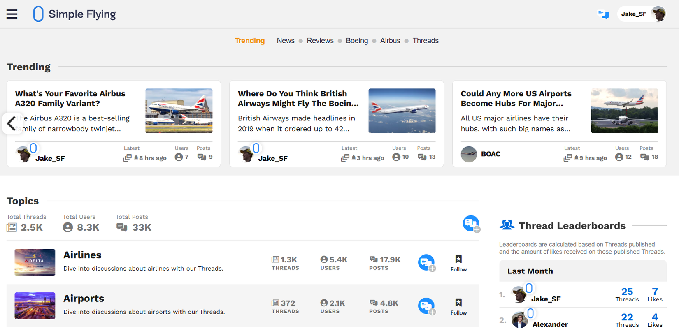Open the Airbus A320 thread thumbnail
Viewport: 679px width, 331px height.
179,111
